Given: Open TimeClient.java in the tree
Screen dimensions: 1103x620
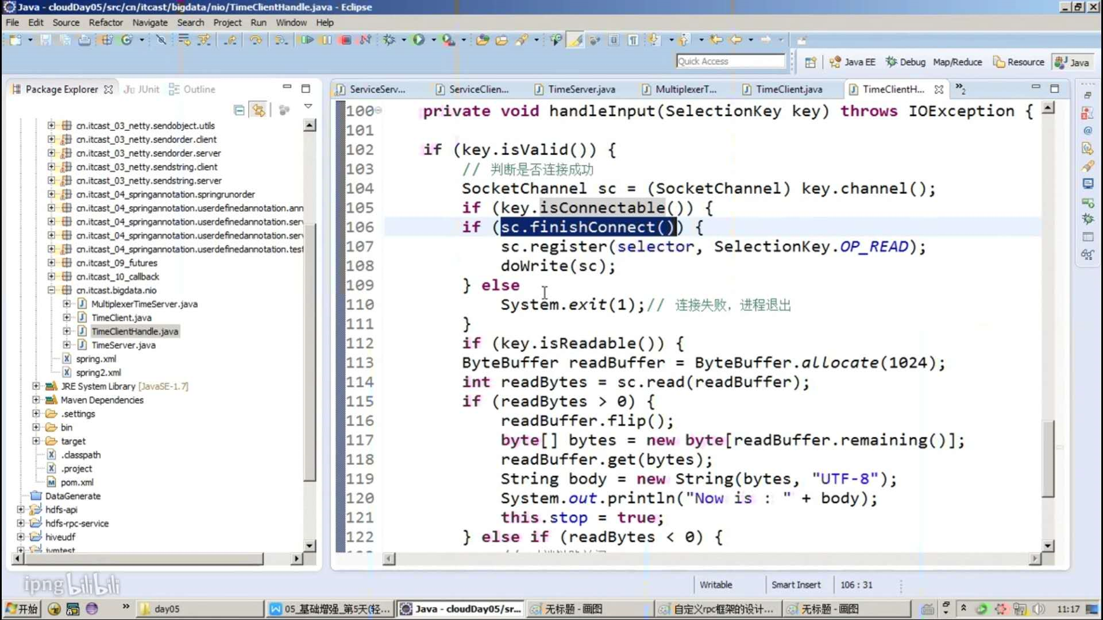Looking at the screenshot, I should pos(121,318).
